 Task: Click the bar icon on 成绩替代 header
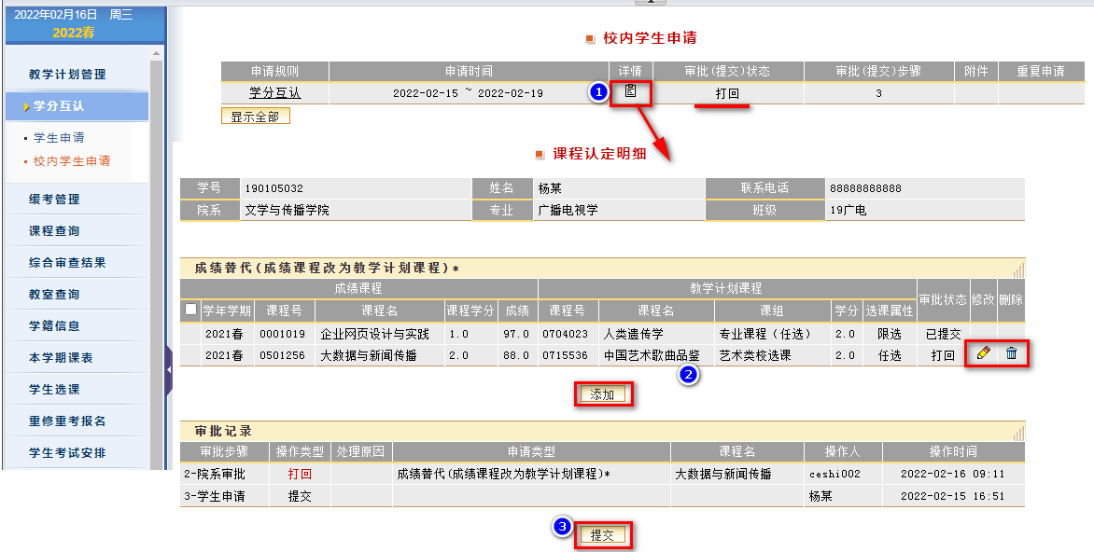coord(1018,268)
